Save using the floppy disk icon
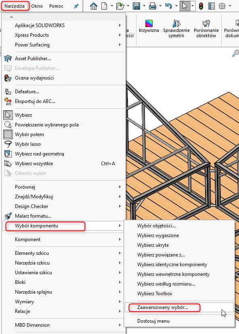Screen dimensions: 239x334 [136, 6]
